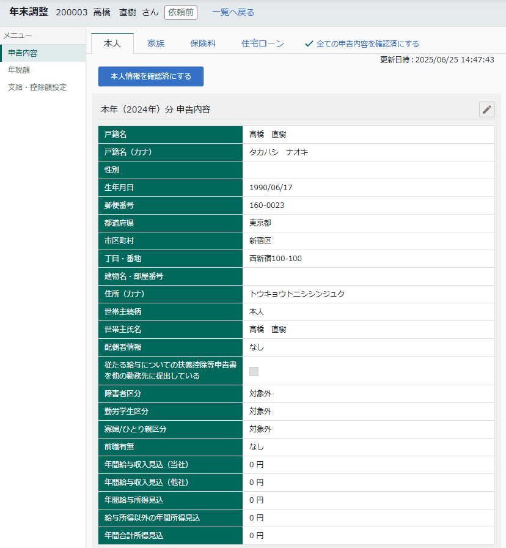This screenshot has height=548, width=506.
Task: Click the 勤労学生区分 value 対象外
Action: click(260, 412)
